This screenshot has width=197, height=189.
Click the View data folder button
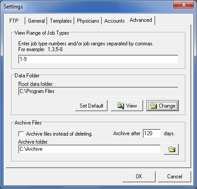pos(127,106)
